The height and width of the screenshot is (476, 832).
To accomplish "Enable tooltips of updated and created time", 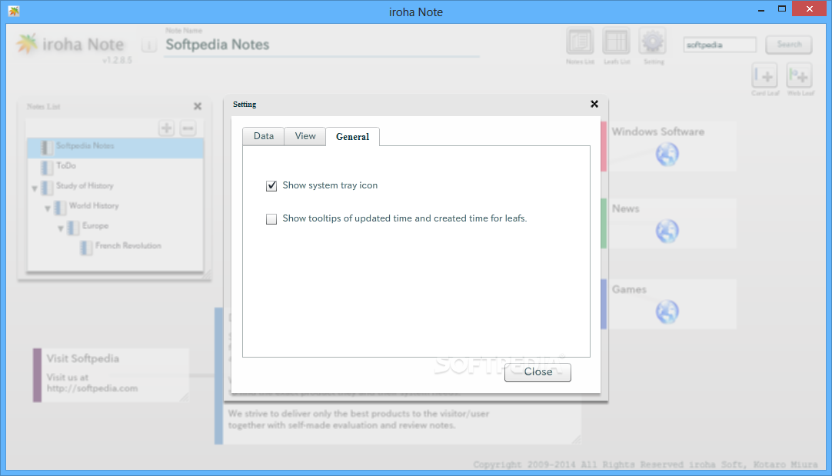I will (x=271, y=219).
